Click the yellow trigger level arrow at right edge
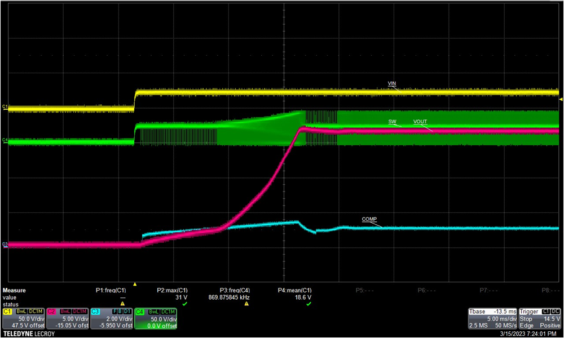564x338 pixels. pos(561,100)
